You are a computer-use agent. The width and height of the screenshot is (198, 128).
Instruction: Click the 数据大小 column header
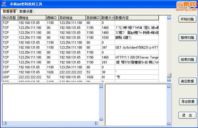click(107, 18)
